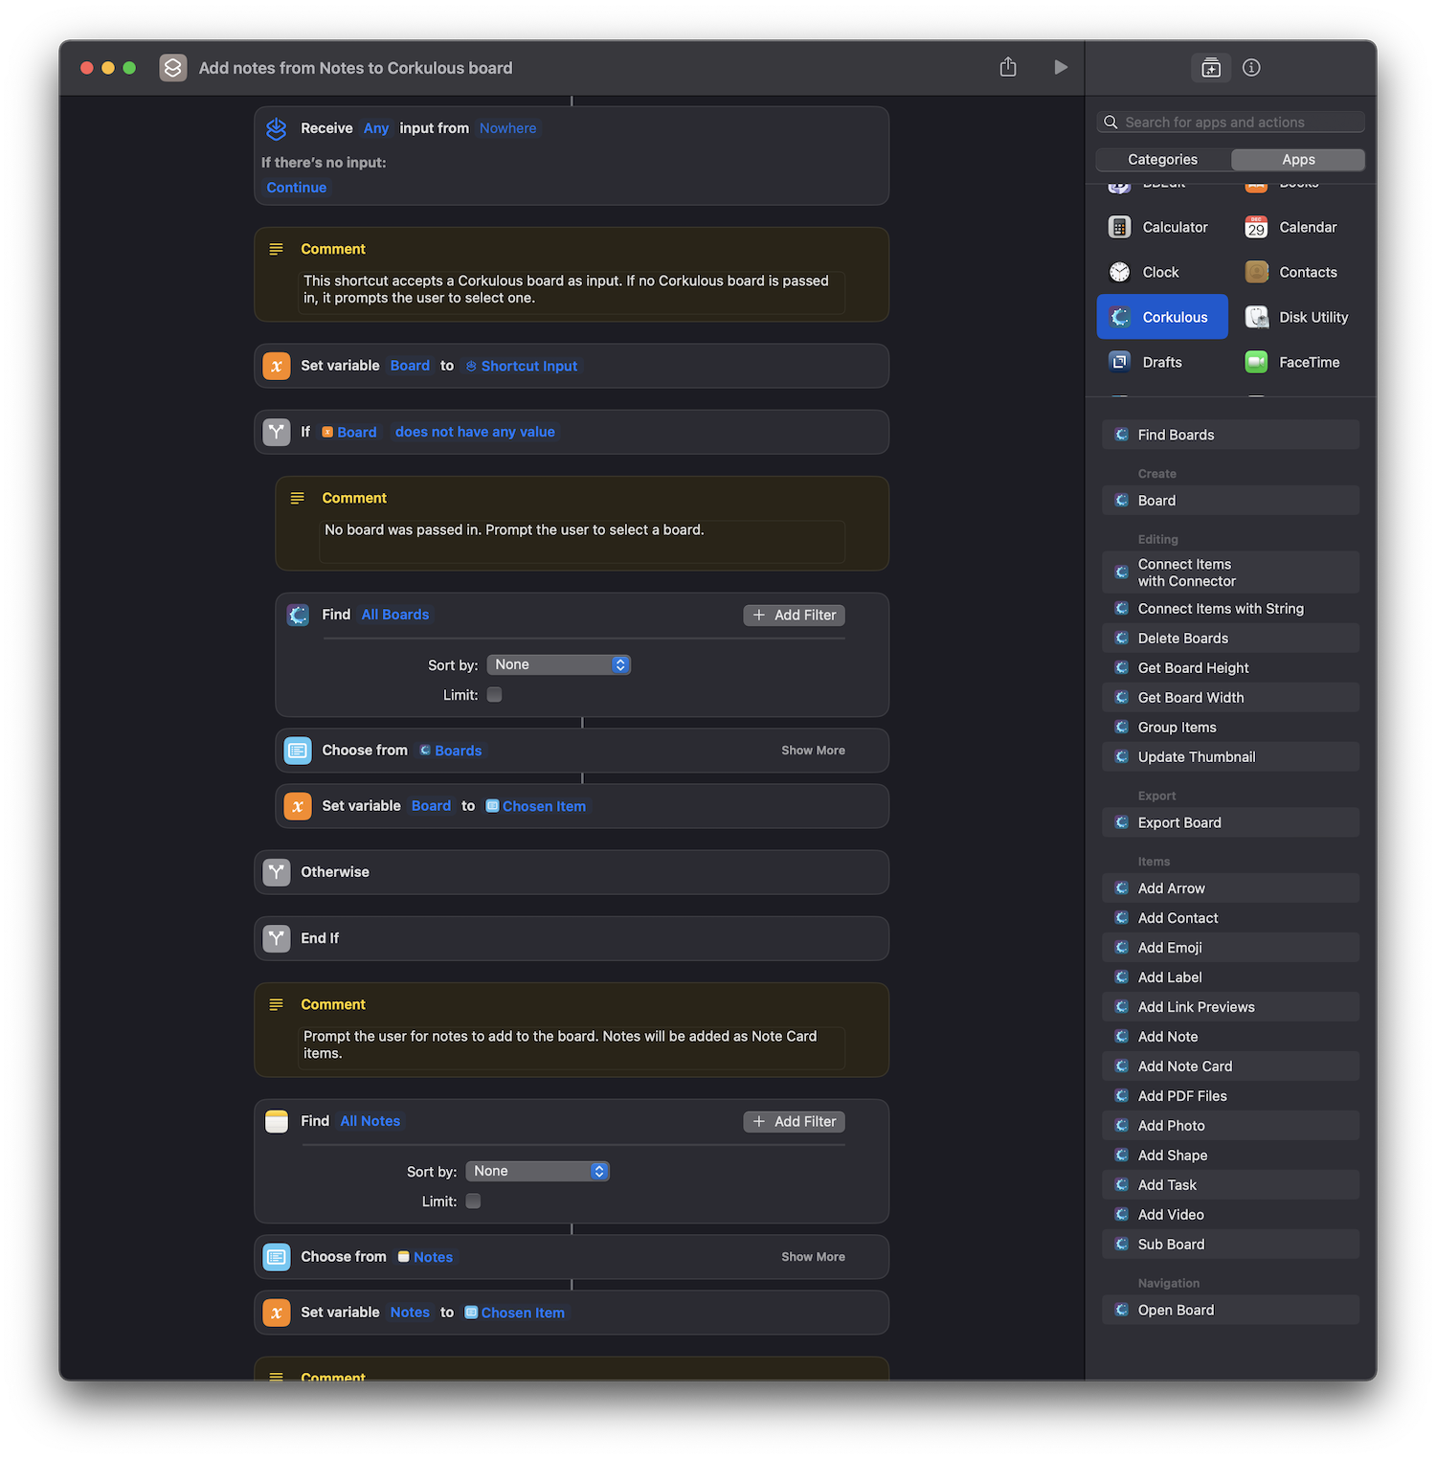Click the Shortcuts app icon in title
This screenshot has height=1459, width=1436.
pyautogui.click(x=173, y=68)
